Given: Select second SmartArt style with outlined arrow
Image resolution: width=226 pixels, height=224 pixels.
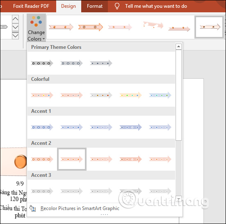Looking at the screenshot, I should [x=91, y=27].
